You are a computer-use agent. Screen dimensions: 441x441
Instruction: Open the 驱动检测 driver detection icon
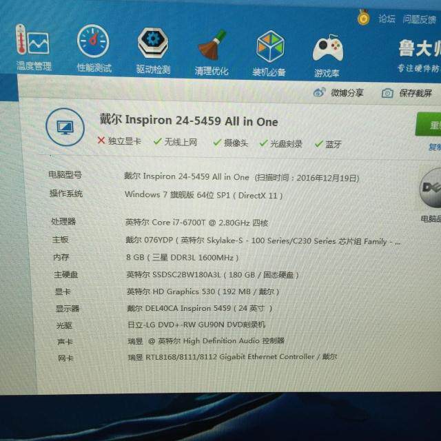(x=153, y=43)
